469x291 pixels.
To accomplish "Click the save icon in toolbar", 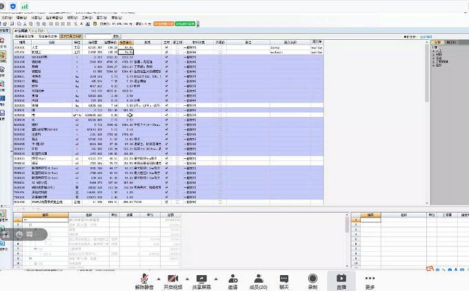I will coord(12,23).
